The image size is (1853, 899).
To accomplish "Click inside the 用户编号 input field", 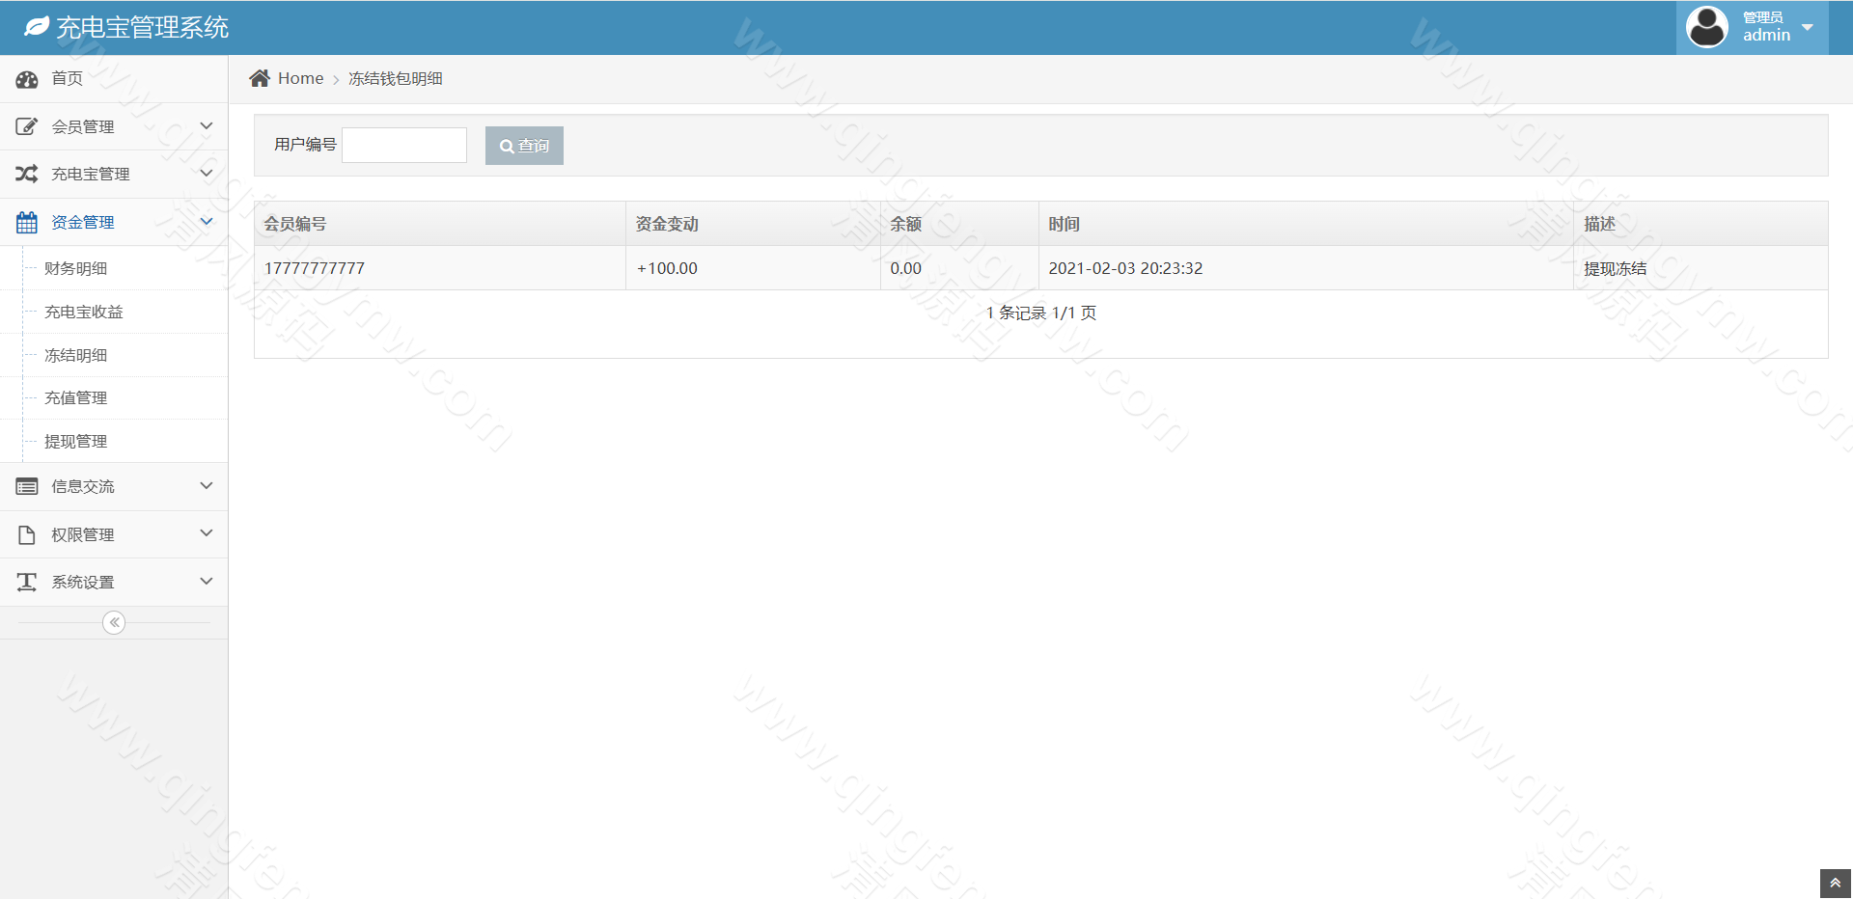I will click(x=403, y=145).
